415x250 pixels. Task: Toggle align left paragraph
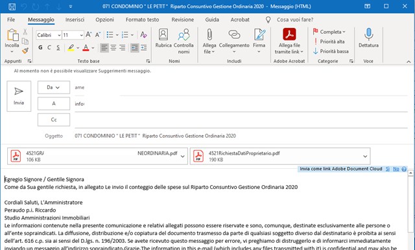coord(104,47)
